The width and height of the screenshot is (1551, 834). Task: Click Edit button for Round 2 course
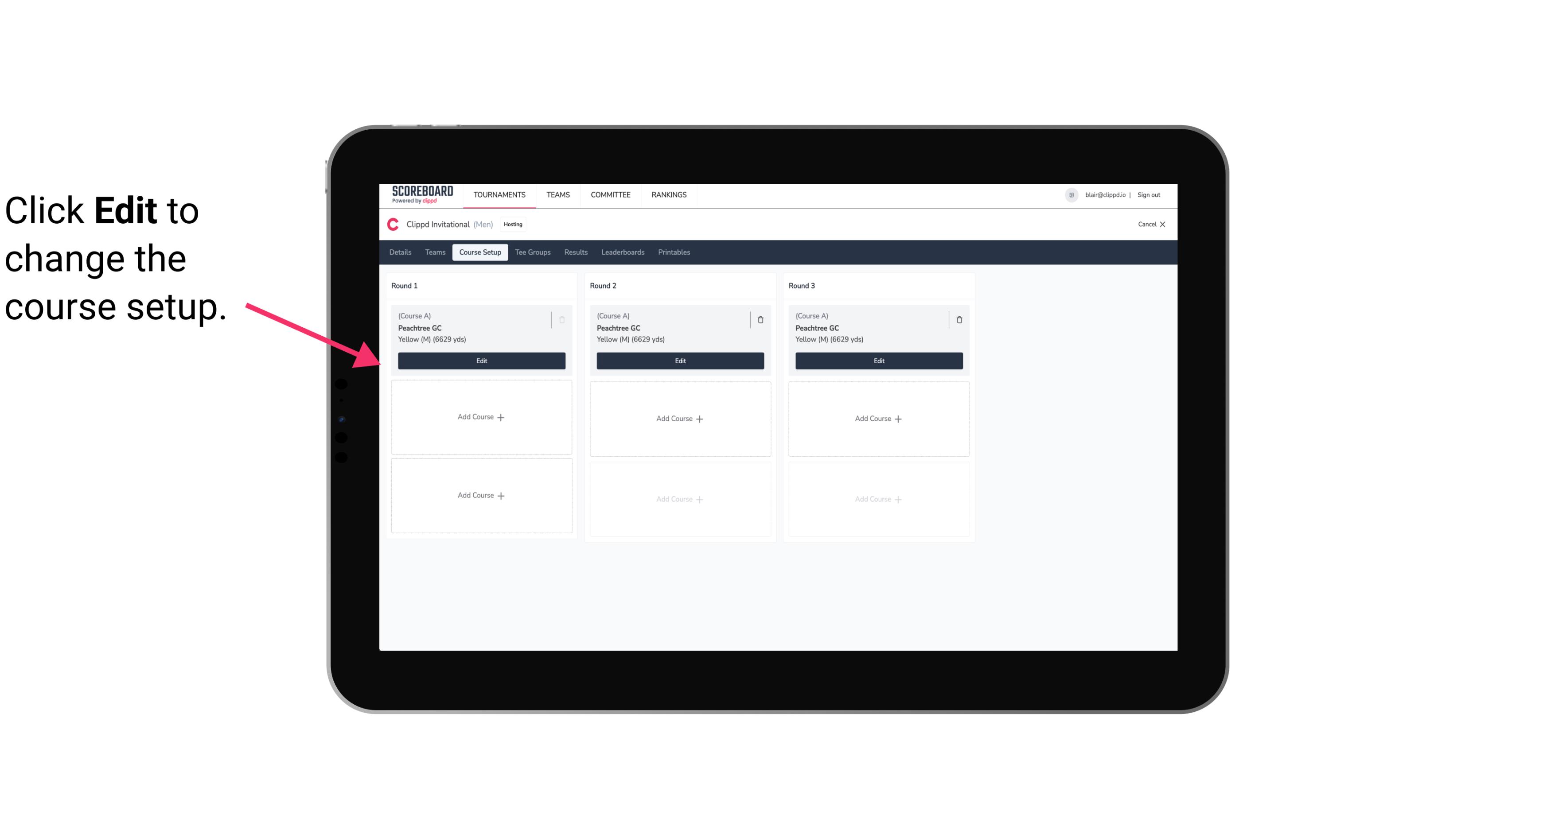coord(679,360)
